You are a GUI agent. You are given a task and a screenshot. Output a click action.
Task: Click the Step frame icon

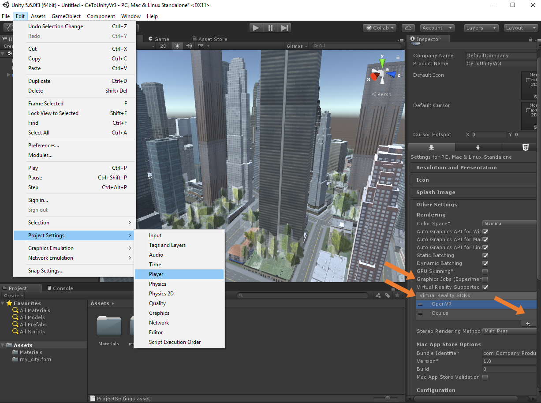(x=284, y=28)
